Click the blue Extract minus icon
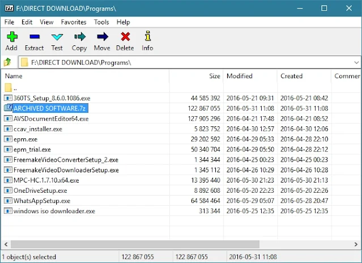Viewport: 362px width, 263px height. [x=35, y=36]
